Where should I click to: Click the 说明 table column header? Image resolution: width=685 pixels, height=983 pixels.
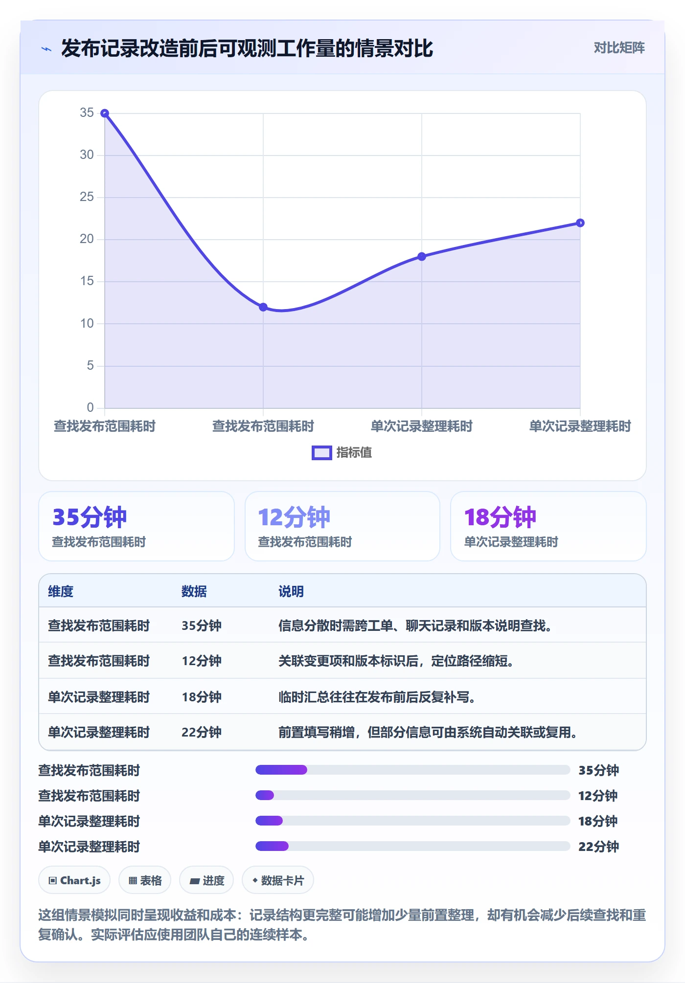click(x=291, y=591)
